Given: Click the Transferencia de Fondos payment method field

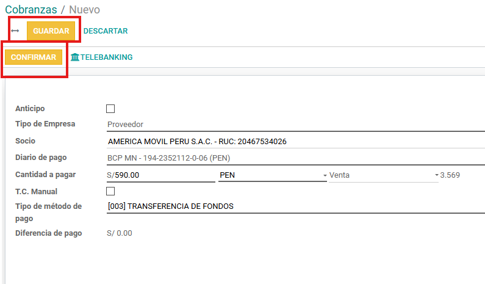Looking at the screenshot, I should [x=293, y=206].
